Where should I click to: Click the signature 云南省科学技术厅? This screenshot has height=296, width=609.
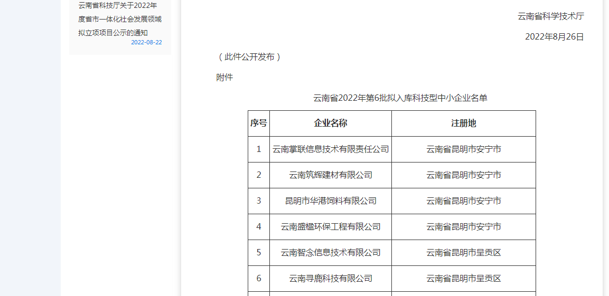(x=551, y=16)
